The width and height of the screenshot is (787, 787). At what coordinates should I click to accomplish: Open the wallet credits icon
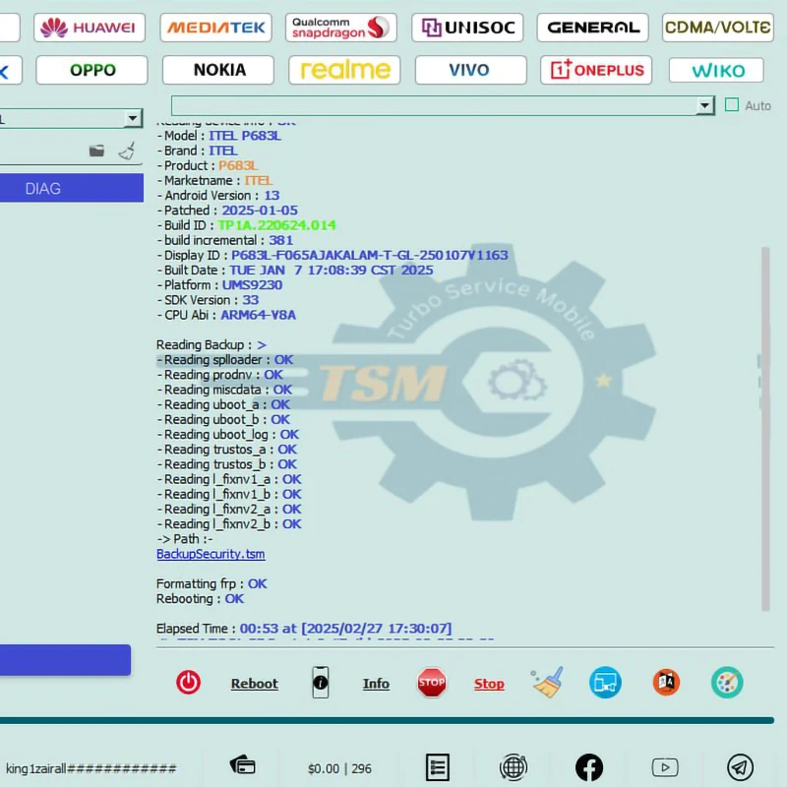242,766
